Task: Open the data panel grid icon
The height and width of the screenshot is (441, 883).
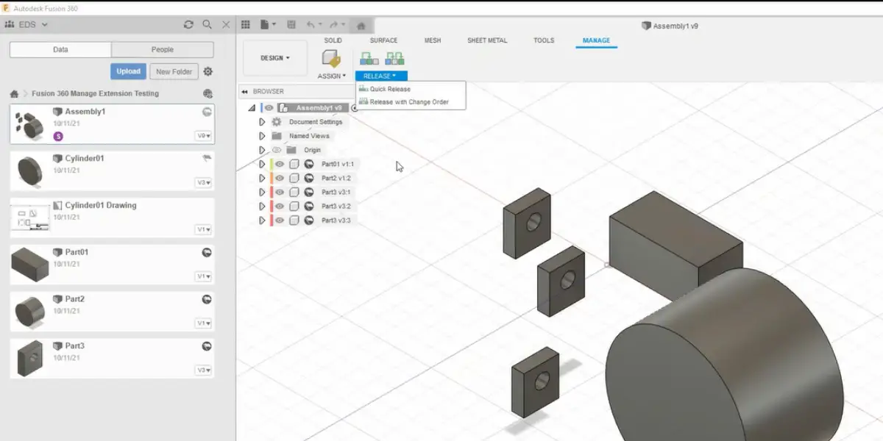Action: click(245, 24)
